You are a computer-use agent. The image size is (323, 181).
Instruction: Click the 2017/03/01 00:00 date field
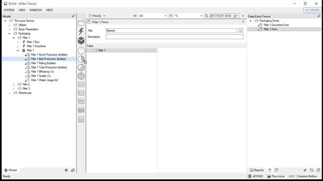(221, 16)
